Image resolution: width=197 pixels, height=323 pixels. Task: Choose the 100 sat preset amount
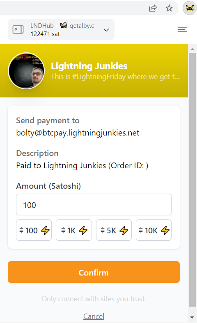(34, 230)
